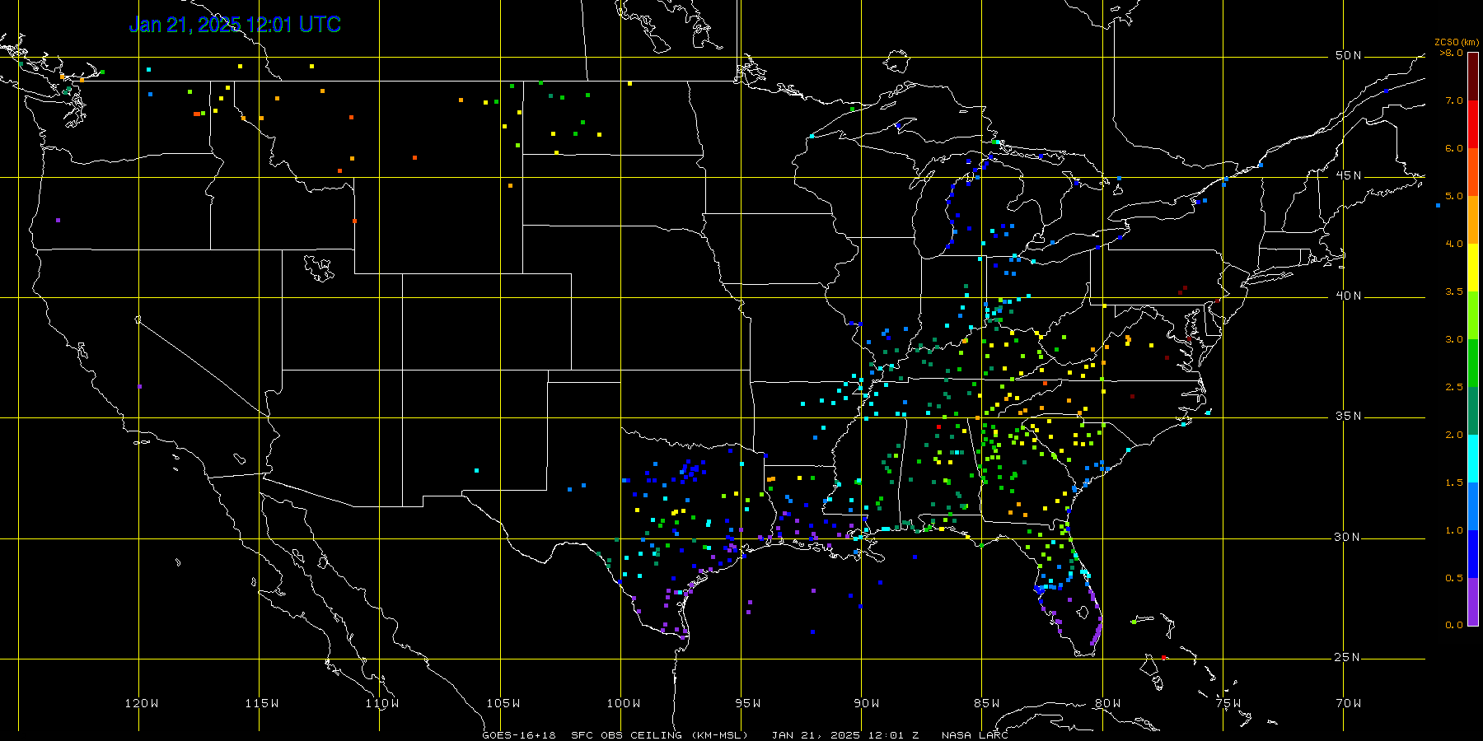Click the 100W longitude label

[x=624, y=703]
